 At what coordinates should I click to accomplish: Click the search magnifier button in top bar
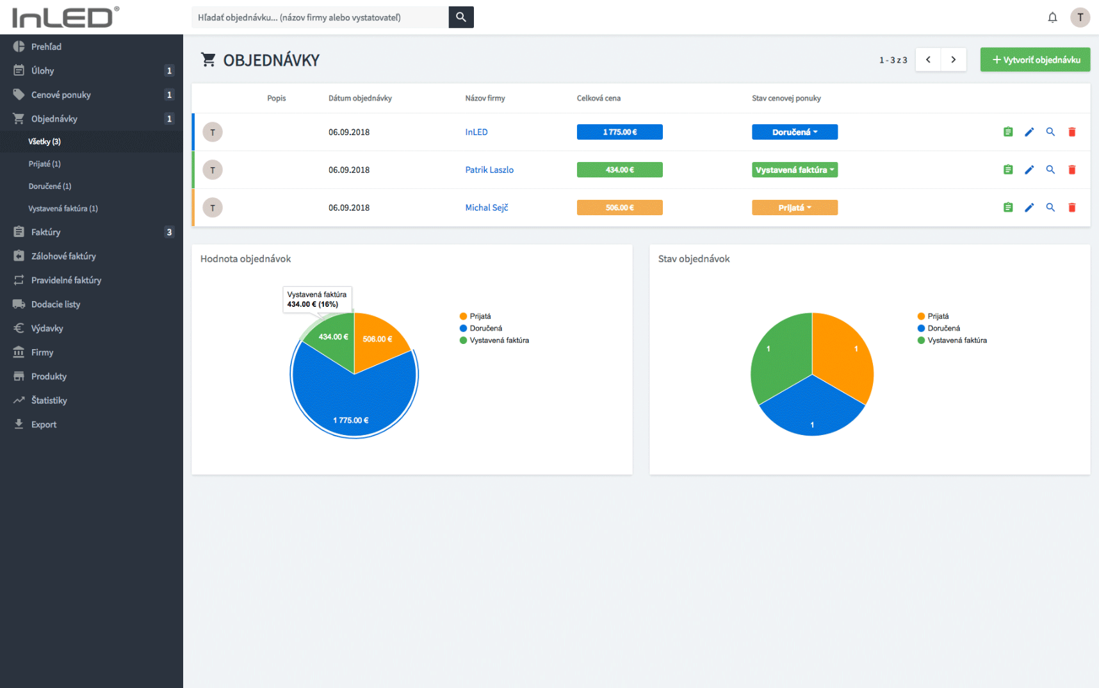tap(461, 17)
